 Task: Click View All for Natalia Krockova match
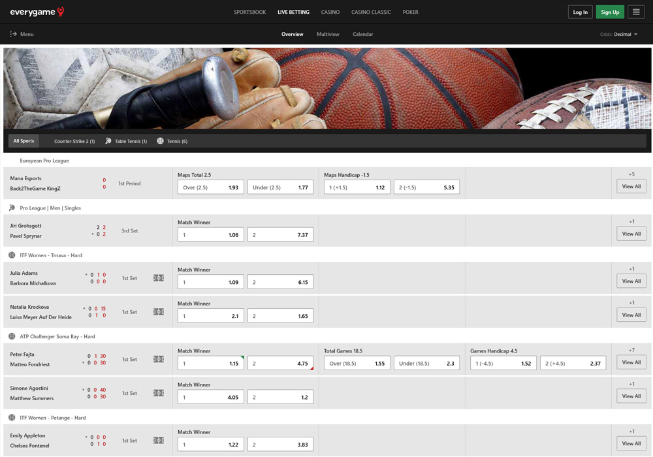631,315
